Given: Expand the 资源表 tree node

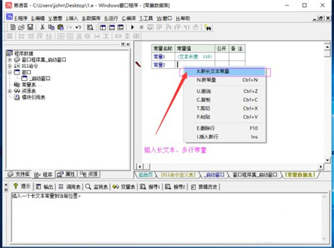Looking at the screenshot, I should [9, 91].
